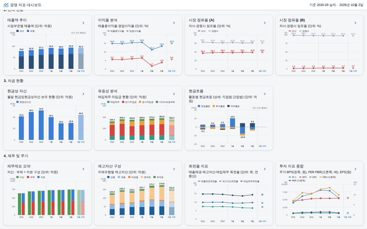Click the dashboard logo chart icon

click(x=6, y=5)
